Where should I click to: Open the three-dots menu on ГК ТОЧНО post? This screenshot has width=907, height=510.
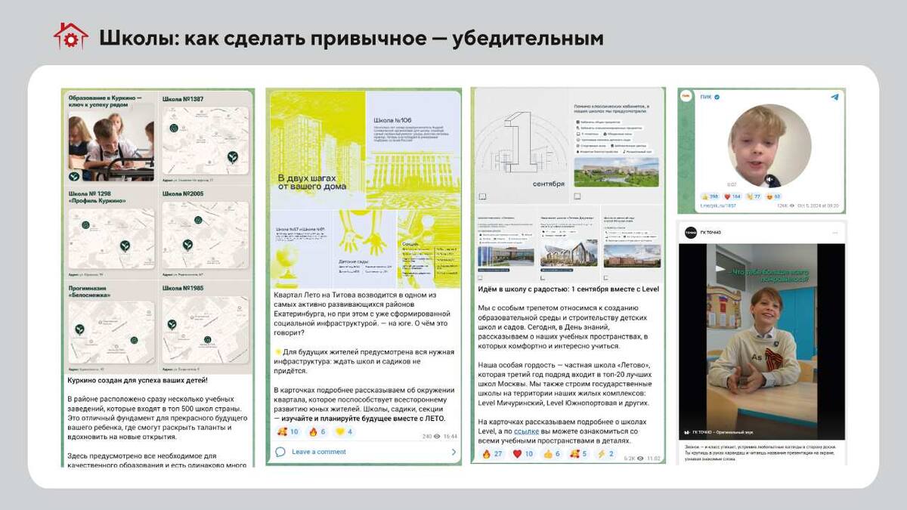pos(834,232)
